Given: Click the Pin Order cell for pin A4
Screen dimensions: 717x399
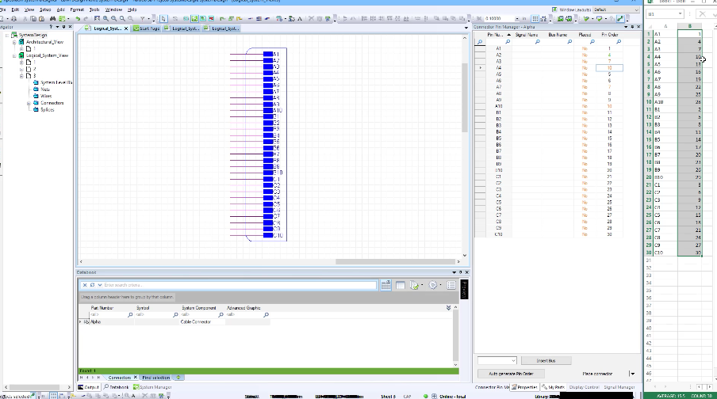Looking at the screenshot, I should tap(609, 68).
